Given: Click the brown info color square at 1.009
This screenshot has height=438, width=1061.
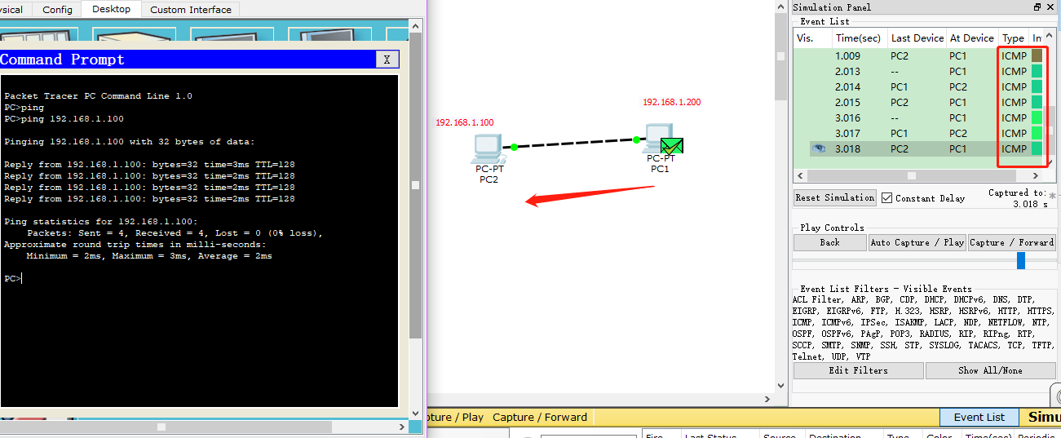Looking at the screenshot, I should [x=1037, y=55].
